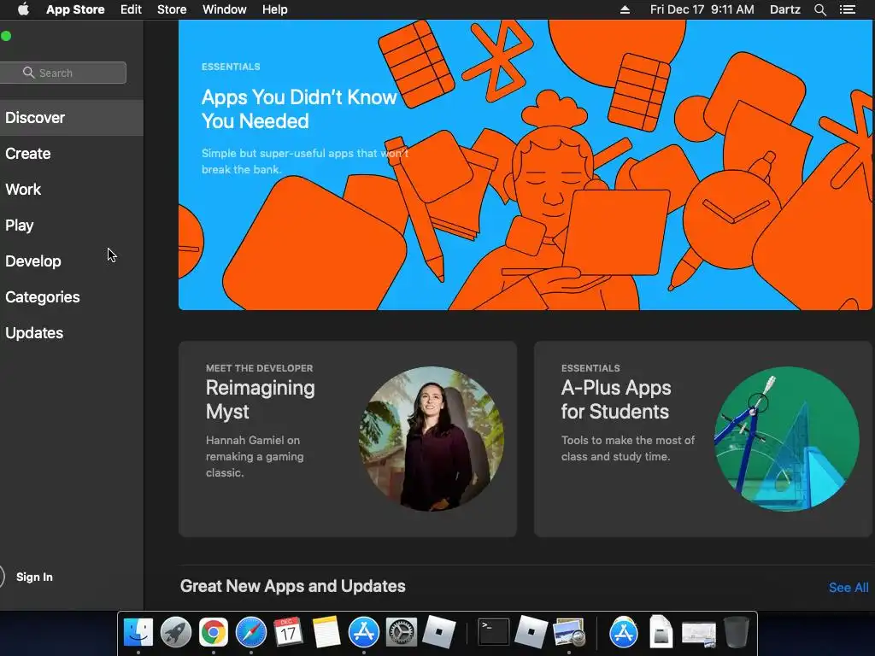Click 'Simple but super-useful apps' banner subtitle
This screenshot has width=875, height=656.
click(305, 161)
